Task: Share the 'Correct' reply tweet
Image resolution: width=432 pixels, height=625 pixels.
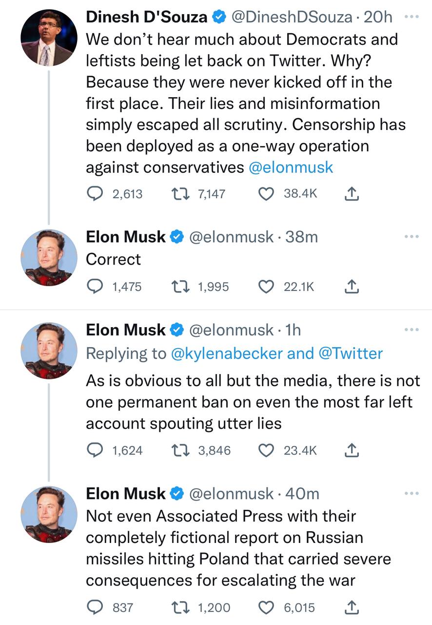Action: coord(352,287)
